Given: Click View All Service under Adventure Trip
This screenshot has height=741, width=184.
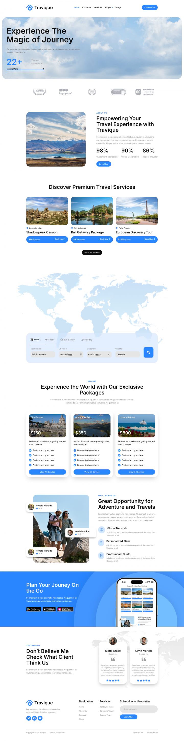Looking at the screenshot, I should coord(92,472).
